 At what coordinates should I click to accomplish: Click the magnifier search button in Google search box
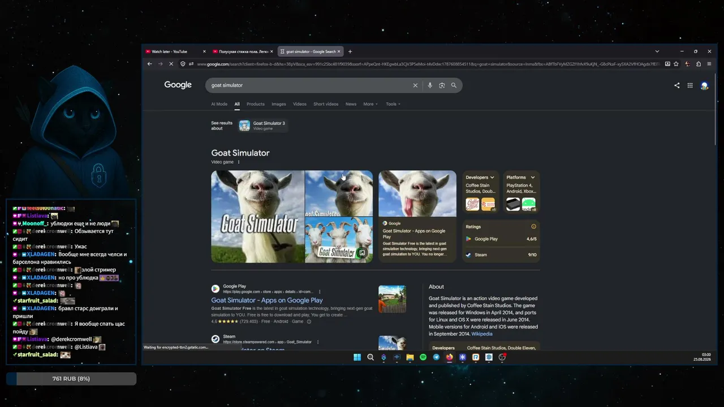point(454,85)
